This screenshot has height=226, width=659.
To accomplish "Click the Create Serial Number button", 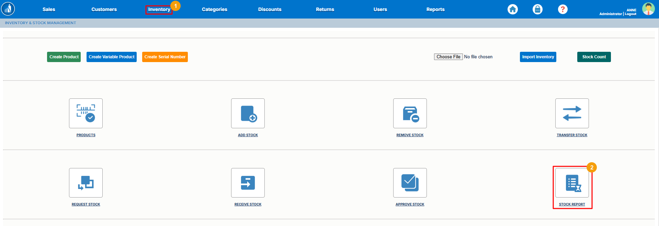I will 165,57.
